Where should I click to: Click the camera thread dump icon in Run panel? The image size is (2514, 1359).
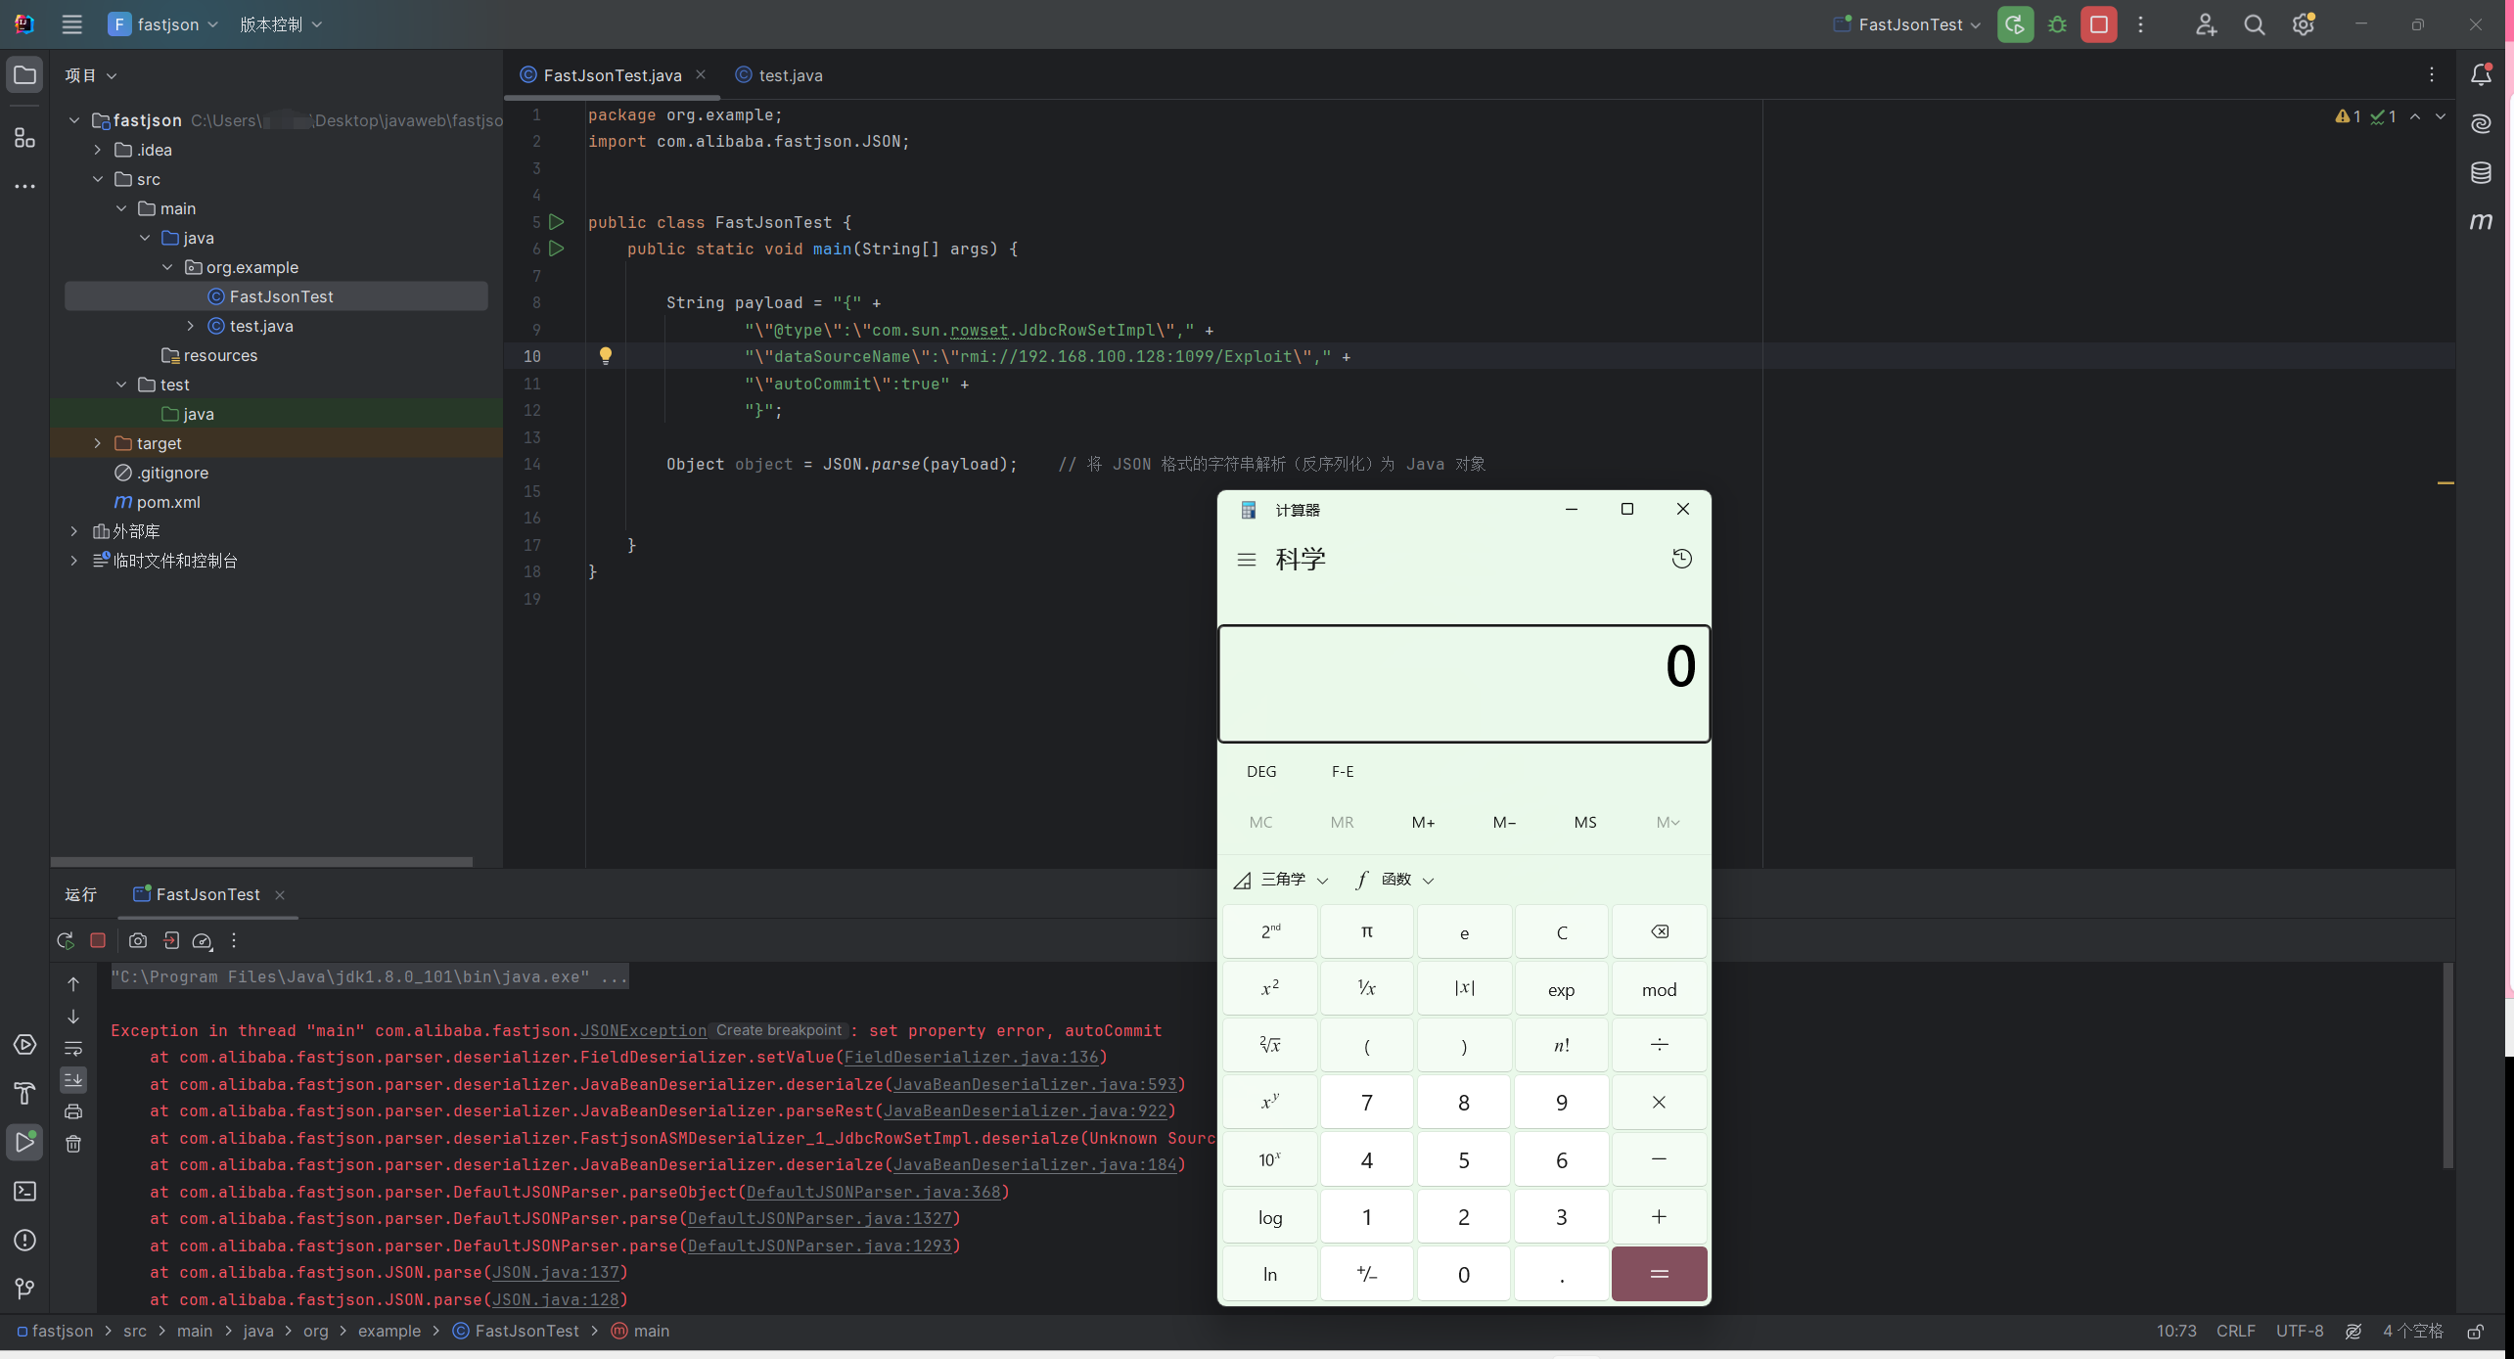[138, 940]
